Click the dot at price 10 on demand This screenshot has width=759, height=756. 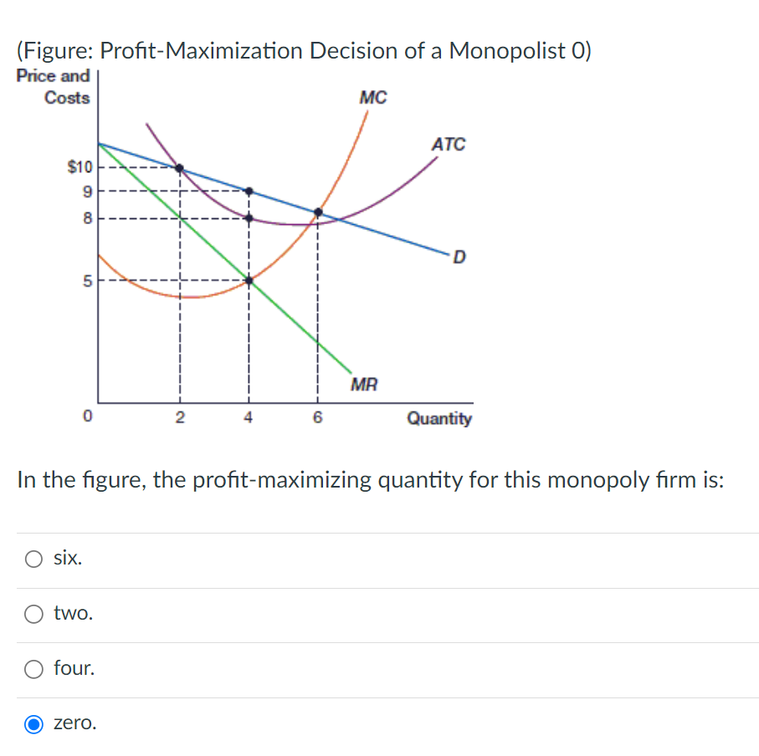click(x=179, y=166)
